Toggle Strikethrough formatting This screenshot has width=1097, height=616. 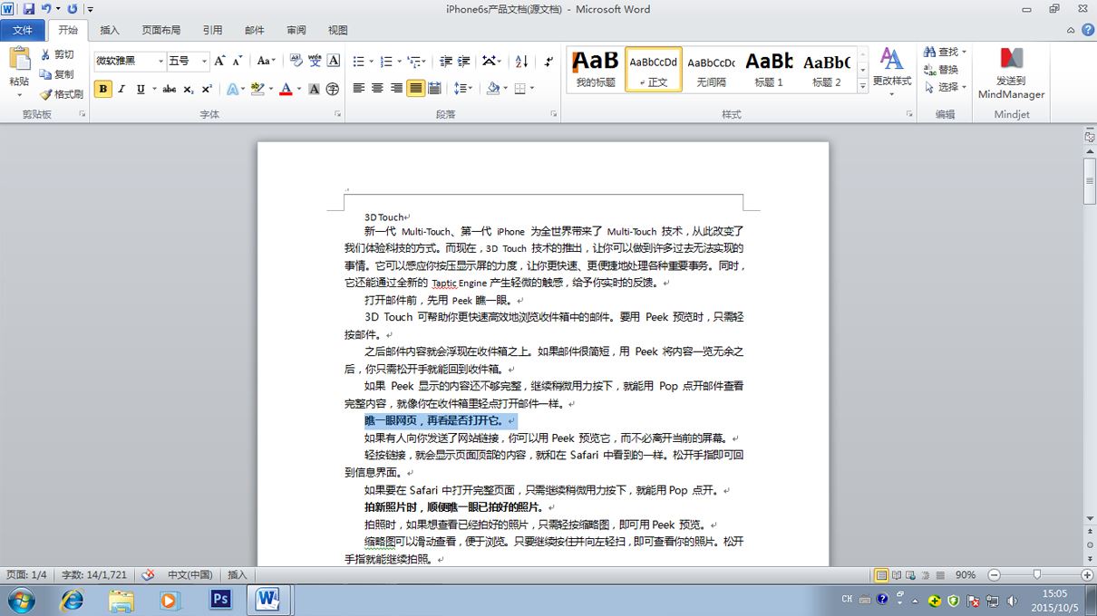point(169,89)
